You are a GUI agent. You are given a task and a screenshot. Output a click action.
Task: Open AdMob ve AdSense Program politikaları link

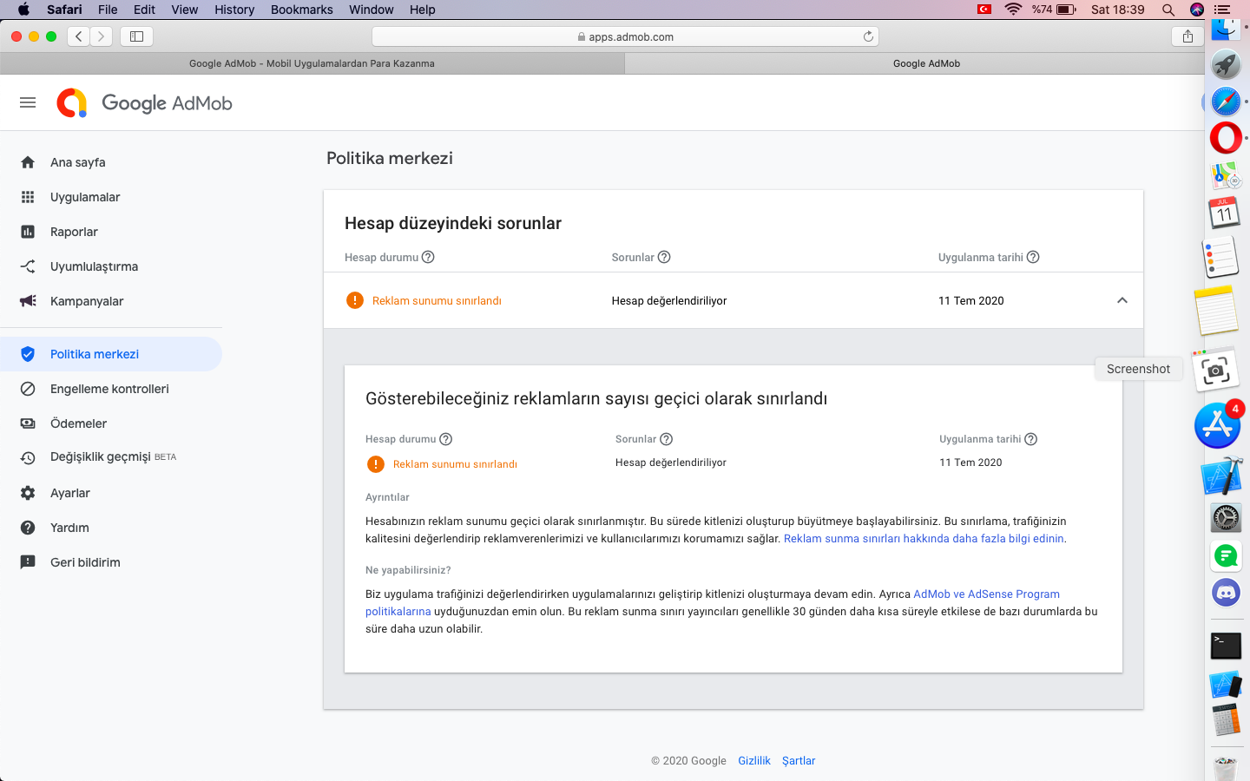pos(986,594)
